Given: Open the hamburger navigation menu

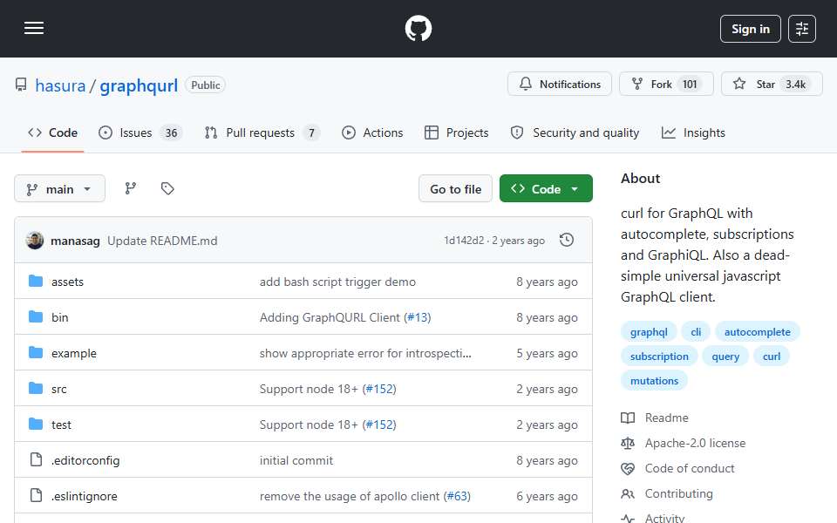Looking at the screenshot, I should pyautogui.click(x=34, y=28).
